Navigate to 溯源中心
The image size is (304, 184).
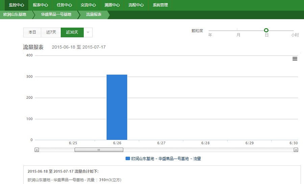(x=112, y=5)
